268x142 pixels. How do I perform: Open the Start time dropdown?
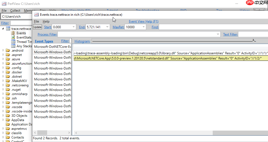point(74,27)
